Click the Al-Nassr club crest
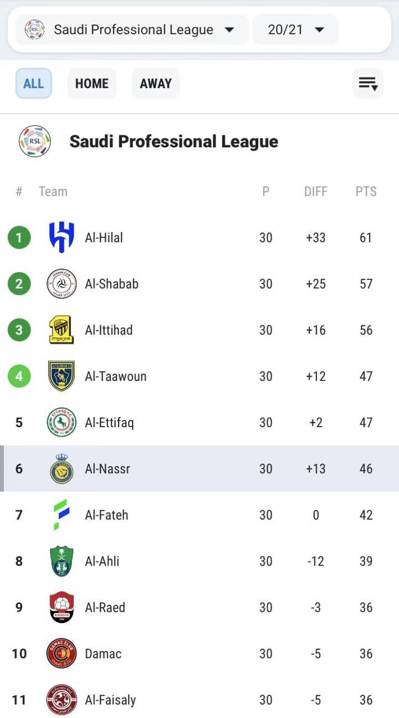Screen dimensions: 399x718 (62, 469)
